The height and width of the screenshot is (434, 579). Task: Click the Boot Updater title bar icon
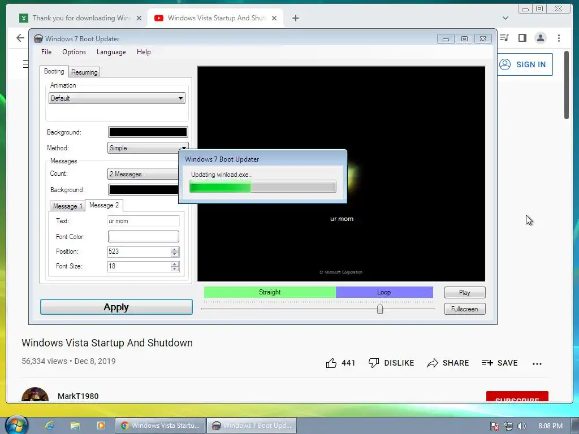coord(38,39)
